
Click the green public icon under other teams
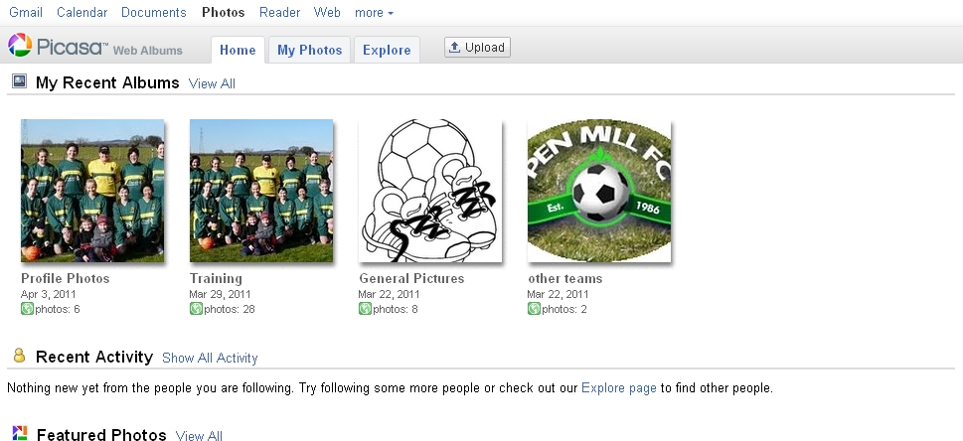coord(534,308)
